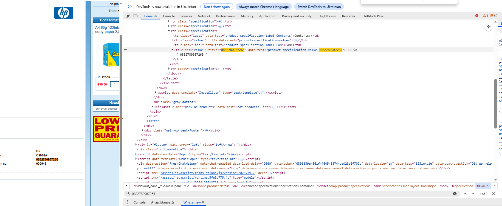Select the tbody breadcrumb
502x206 pixels.
[444, 186]
